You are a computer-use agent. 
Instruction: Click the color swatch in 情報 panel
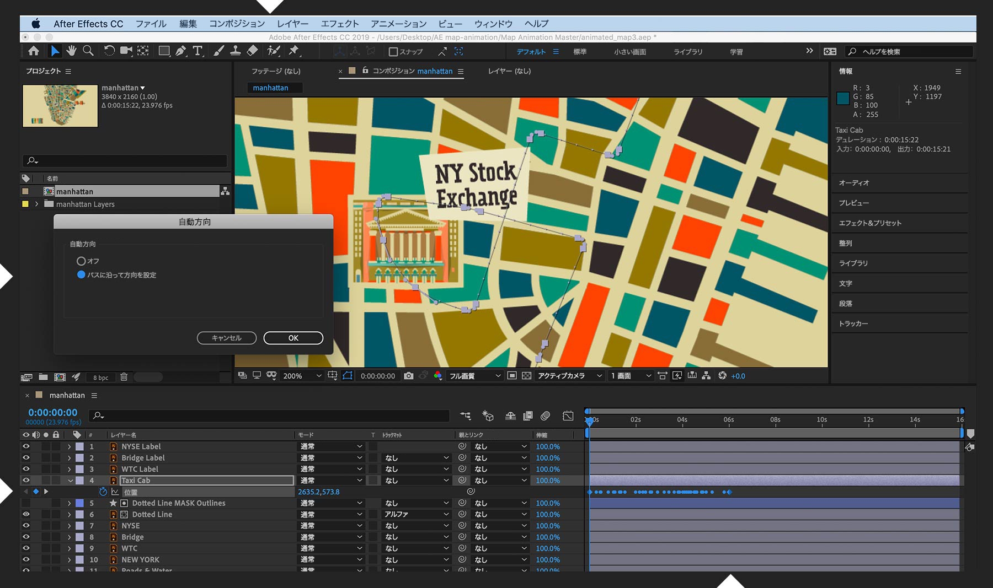click(x=843, y=98)
